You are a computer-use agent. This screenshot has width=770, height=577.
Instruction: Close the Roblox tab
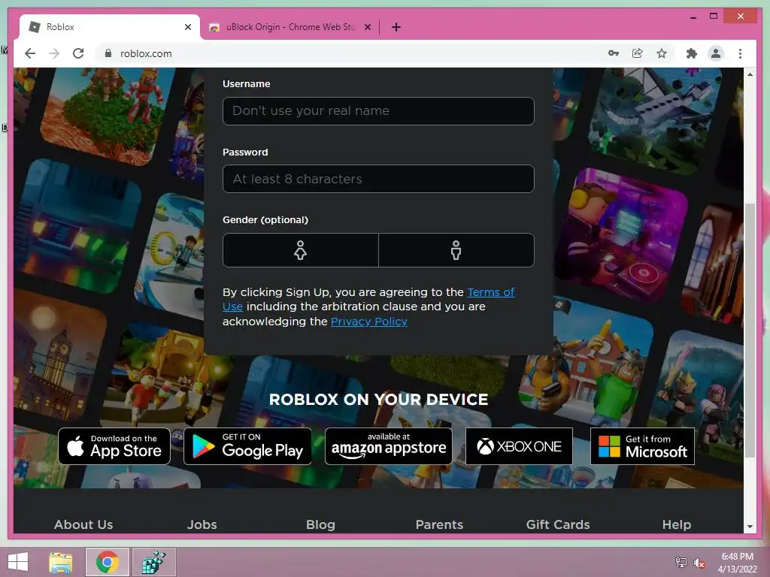pyautogui.click(x=188, y=27)
